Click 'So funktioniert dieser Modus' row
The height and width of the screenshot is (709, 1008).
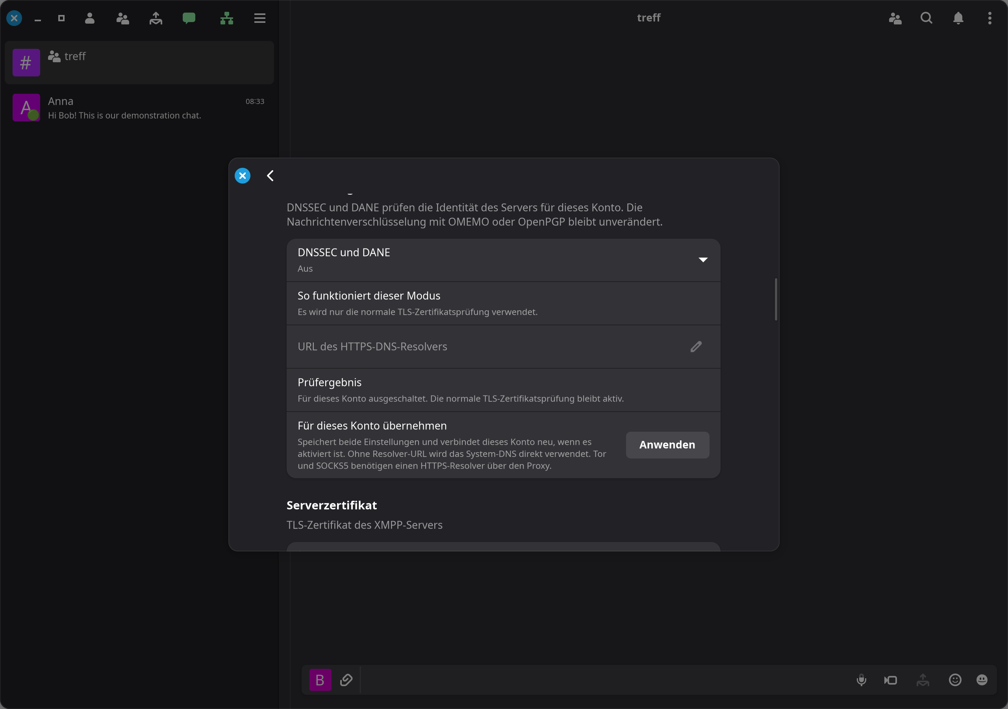pos(503,304)
